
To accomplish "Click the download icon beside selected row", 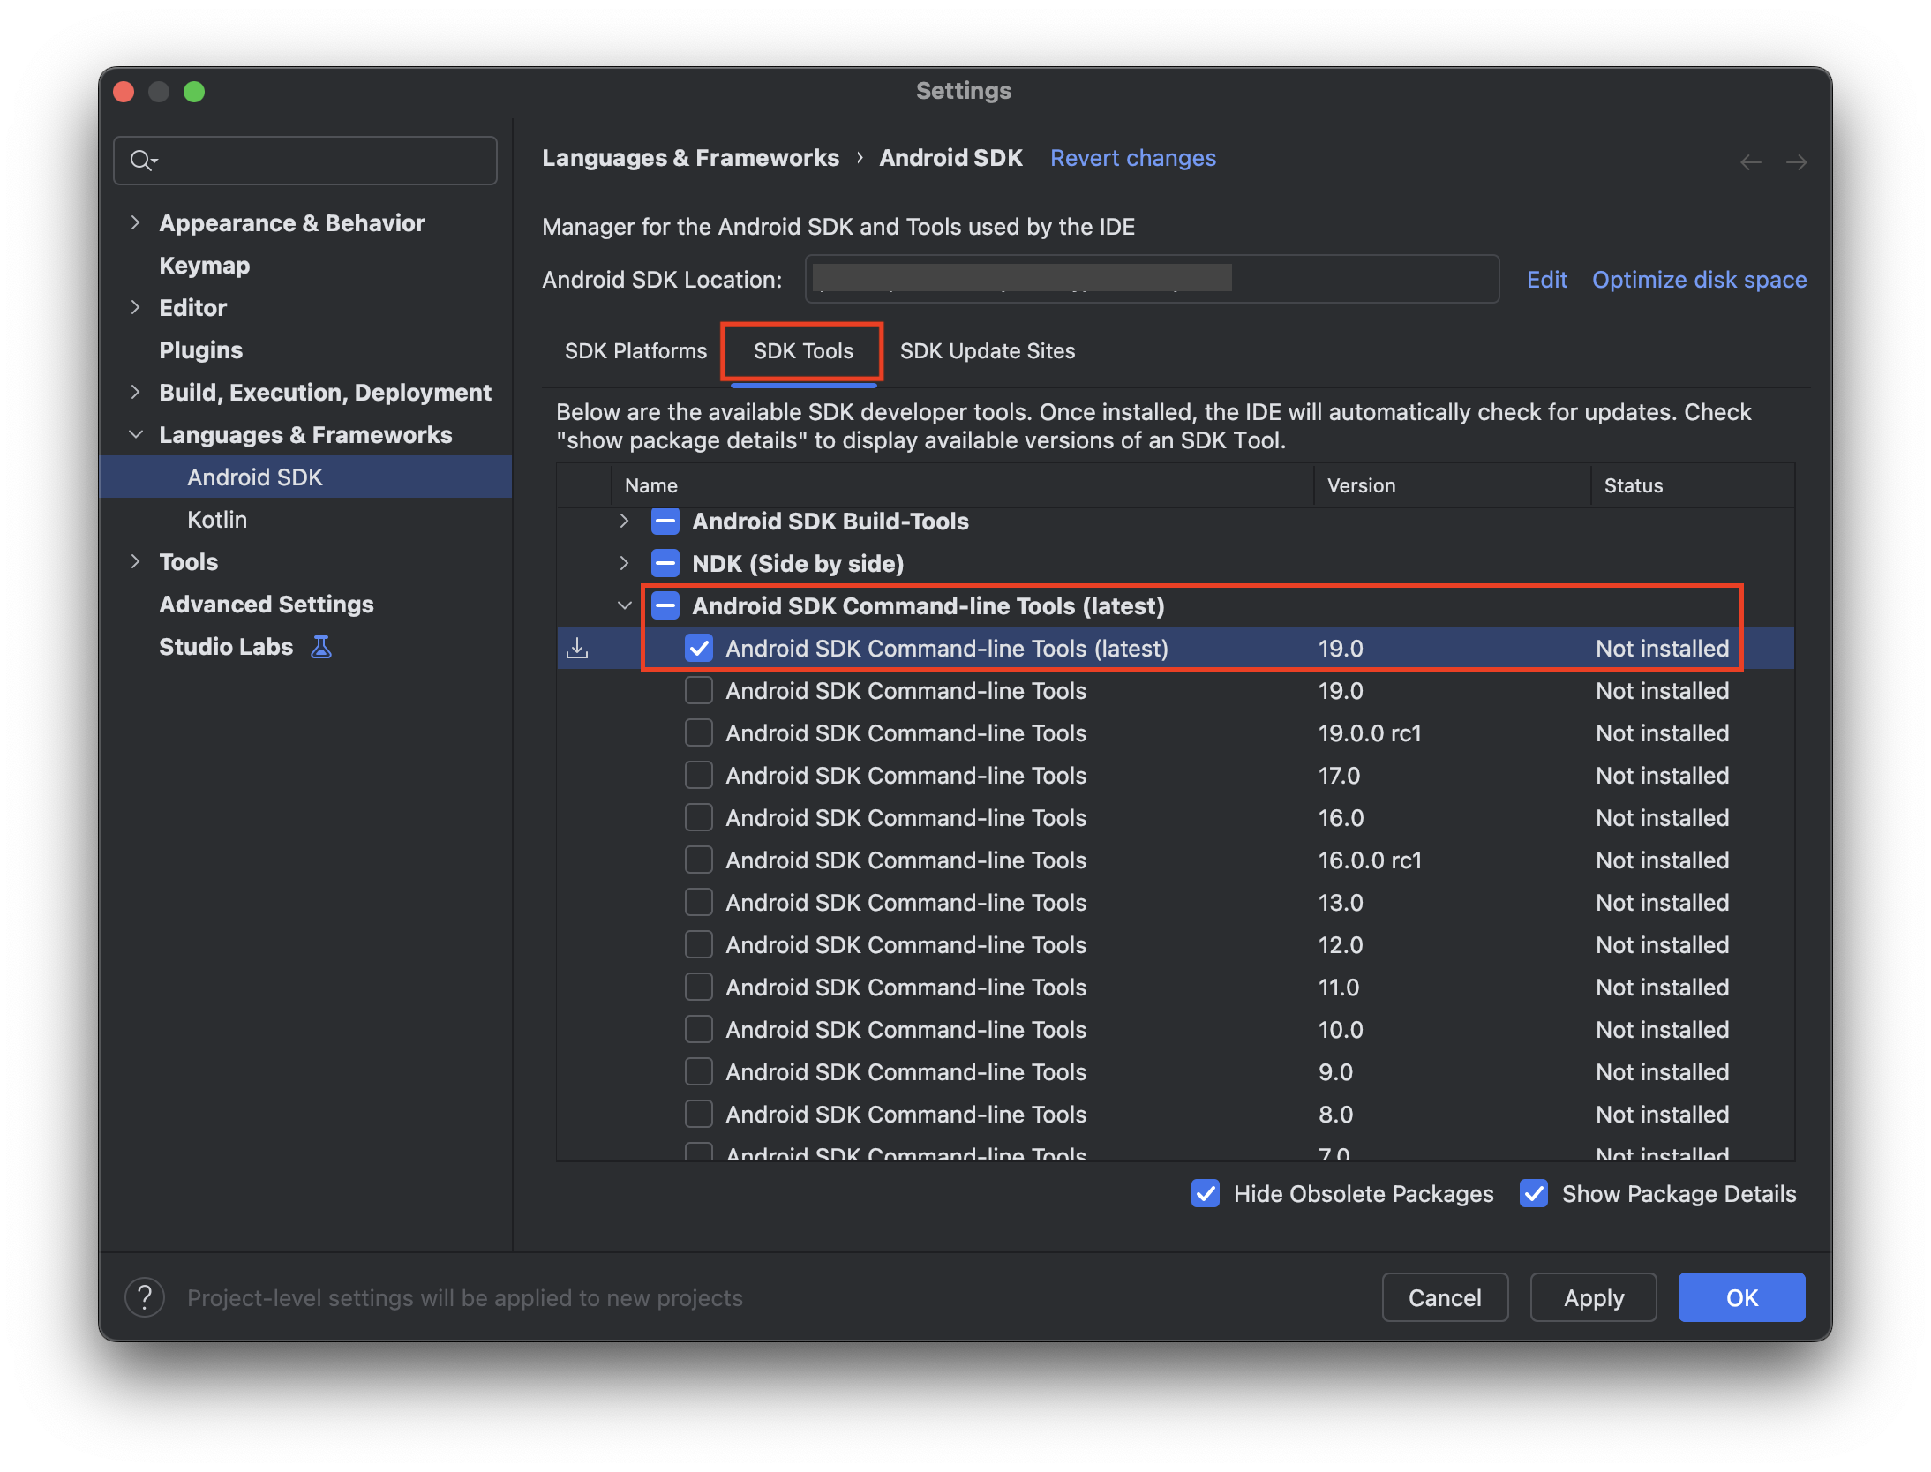I will tap(577, 649).
